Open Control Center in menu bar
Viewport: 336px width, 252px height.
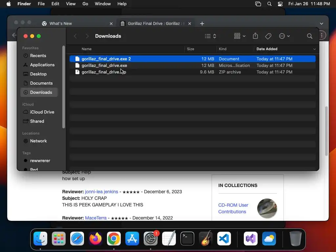(x=280, y=4)
